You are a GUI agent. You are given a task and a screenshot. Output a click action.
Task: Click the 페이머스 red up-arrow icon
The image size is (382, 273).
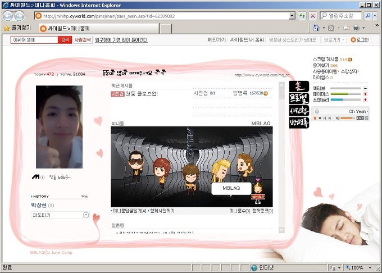coord(365,94)
